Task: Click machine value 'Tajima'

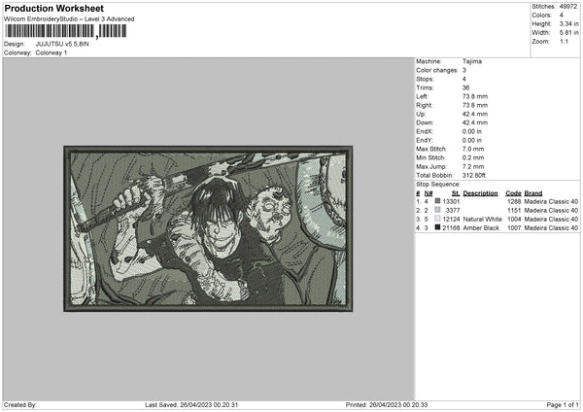Action: pos(472,61)
